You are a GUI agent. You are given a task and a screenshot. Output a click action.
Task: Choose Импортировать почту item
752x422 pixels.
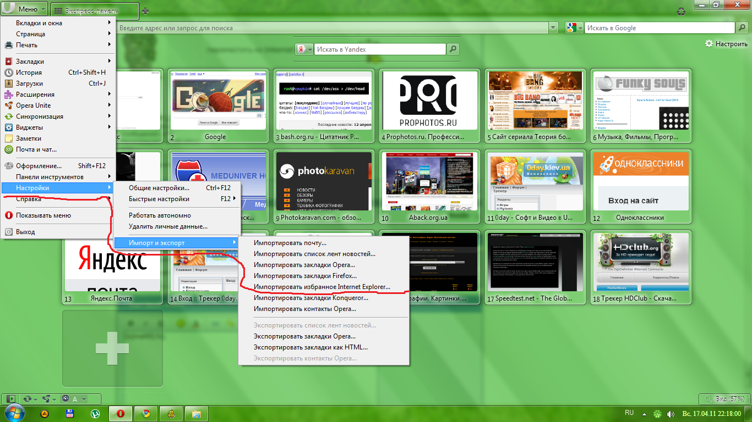[x=323, y=243]
